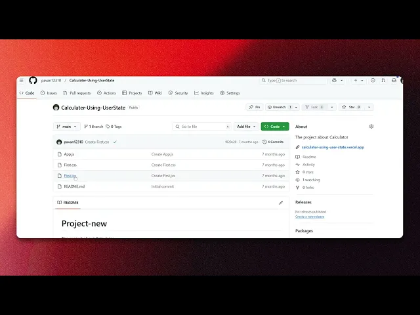Open the Copilot icon in header
Viewport: 420px width, 315px height.
(x=334, y=80)
